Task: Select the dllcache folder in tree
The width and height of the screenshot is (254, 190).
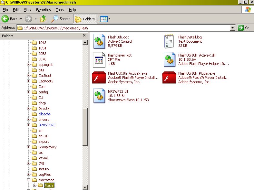Action: click(x=44, y=114)
